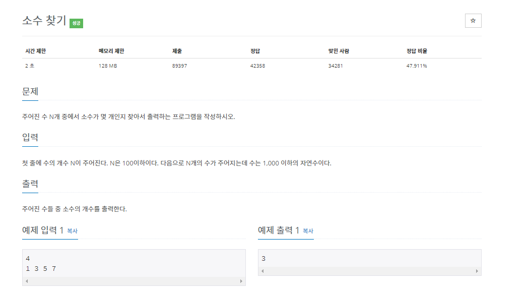Click the star favorite button
529x291 pixels.
[x=473, y=21]
